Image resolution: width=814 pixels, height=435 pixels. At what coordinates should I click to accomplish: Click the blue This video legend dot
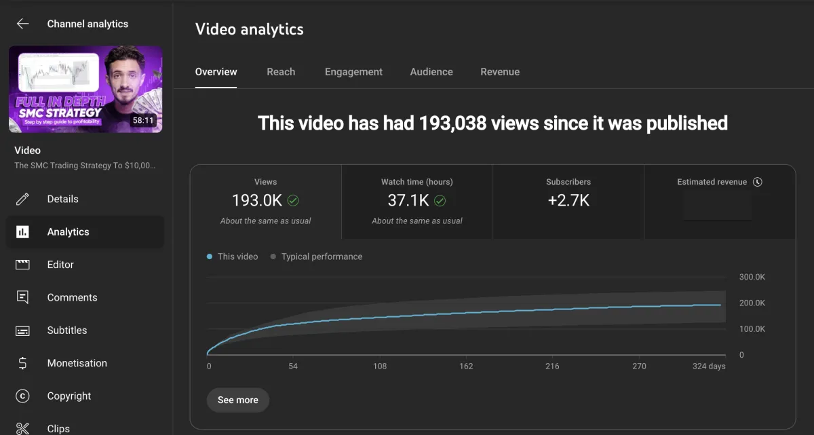tap(209, 257)
